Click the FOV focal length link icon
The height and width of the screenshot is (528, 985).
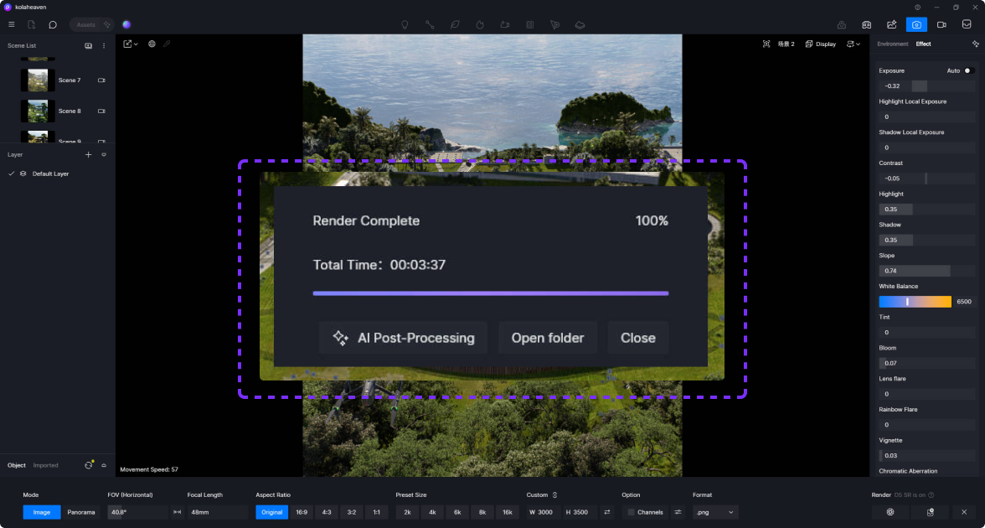click(178, 512)
